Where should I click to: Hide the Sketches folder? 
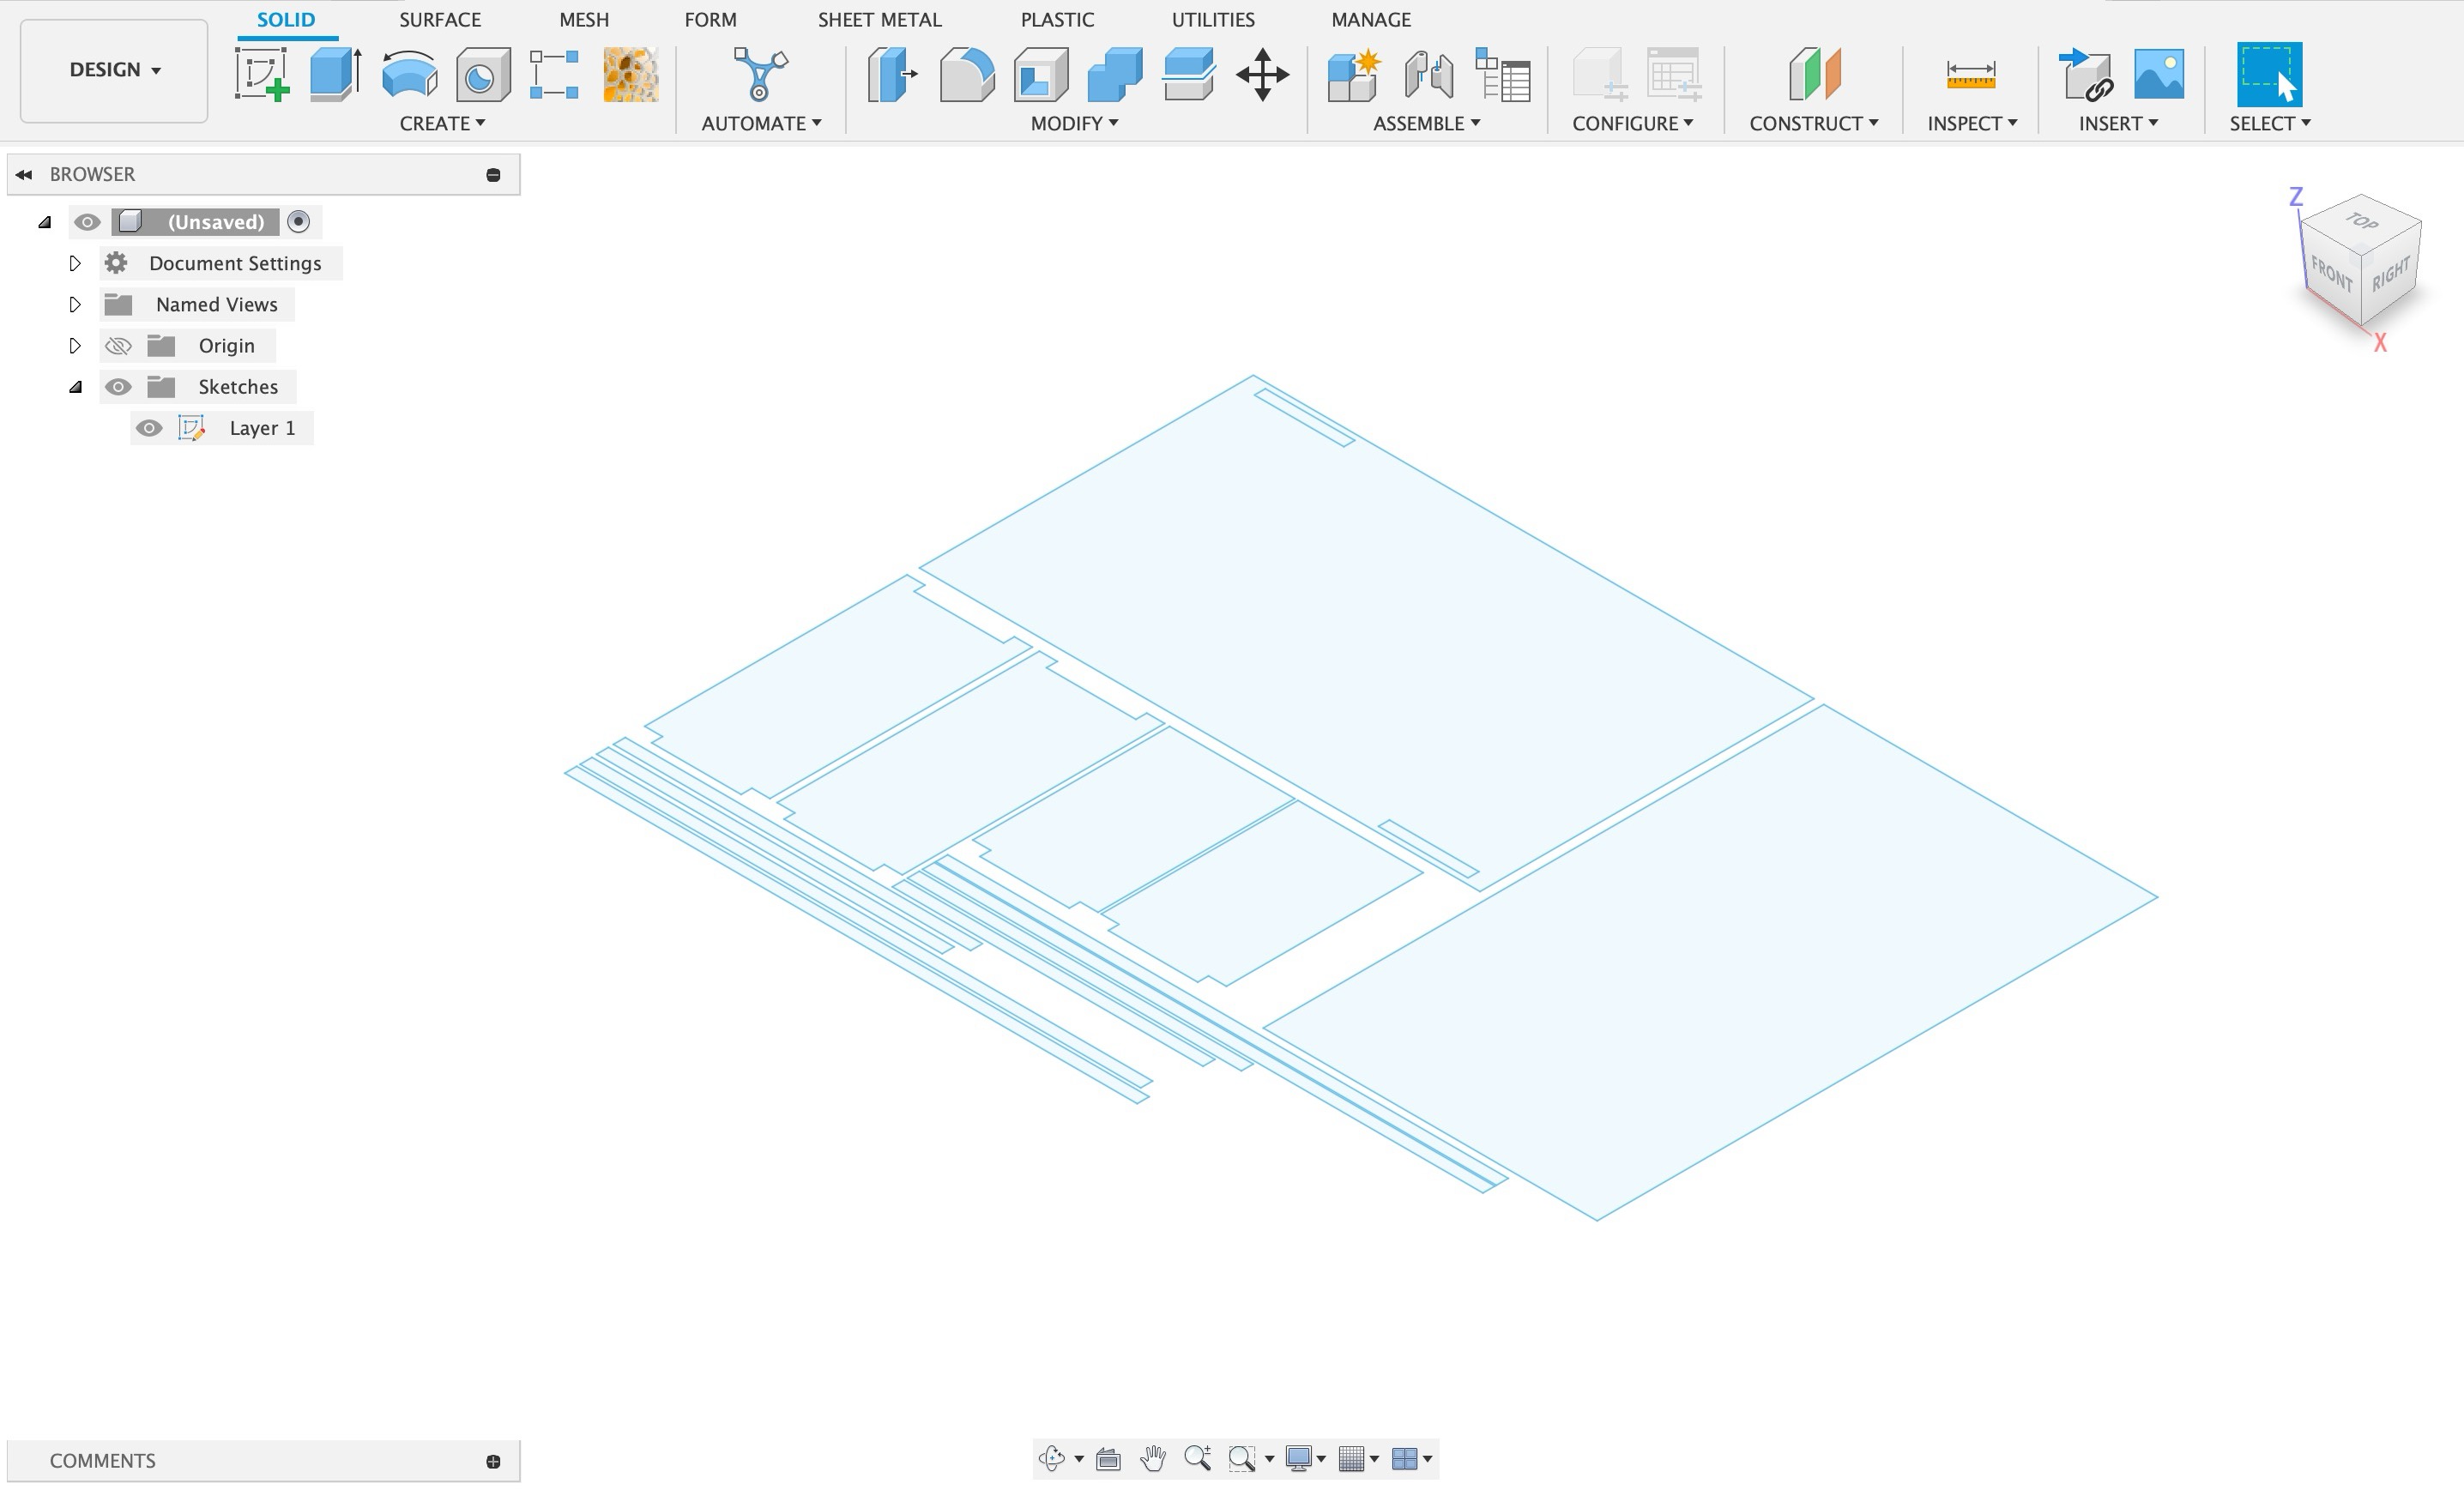click(x=118, y=387)
